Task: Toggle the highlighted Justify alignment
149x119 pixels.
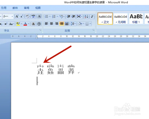Action: pyautogui.click(x=62, y=24)
